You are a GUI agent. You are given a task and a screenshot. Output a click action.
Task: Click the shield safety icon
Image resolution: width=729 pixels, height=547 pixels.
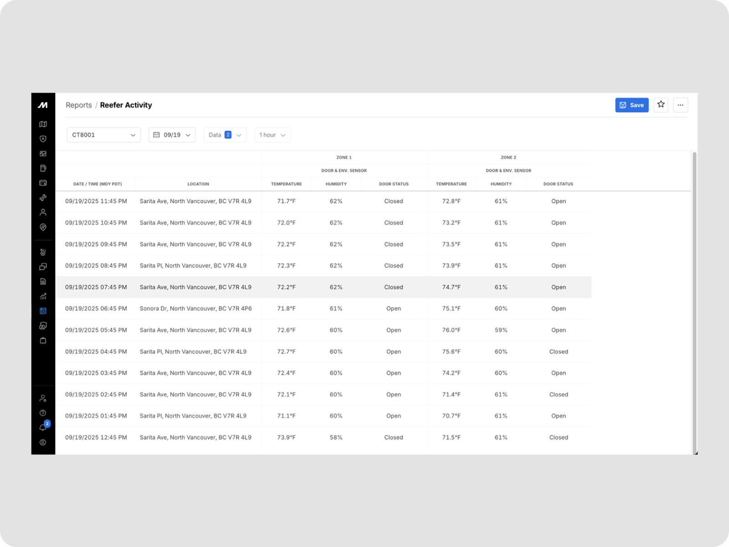tap(43, 139)
